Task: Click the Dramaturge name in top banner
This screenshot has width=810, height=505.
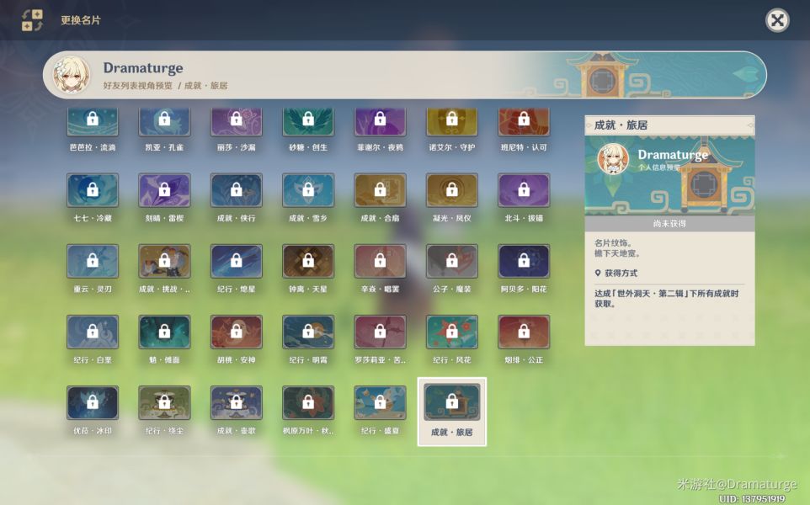Action: [x=143, y=68]
